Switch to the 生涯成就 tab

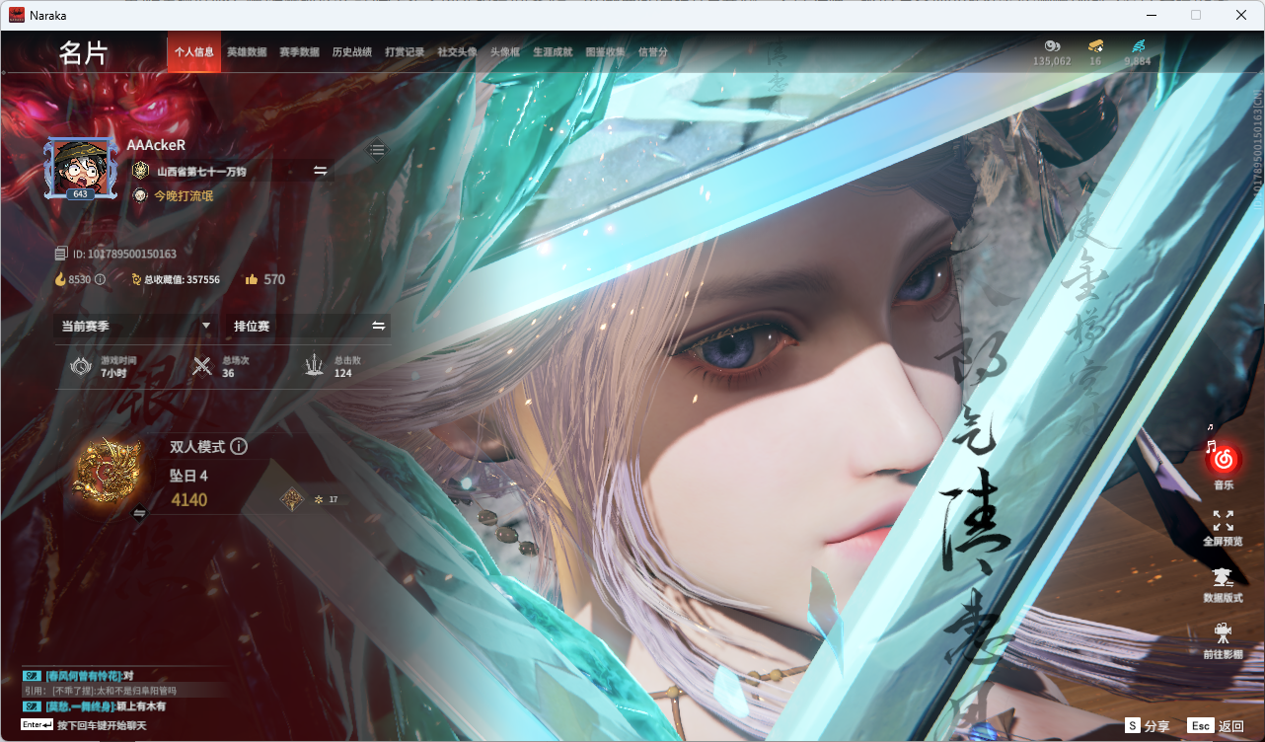[x=553, y=52]
